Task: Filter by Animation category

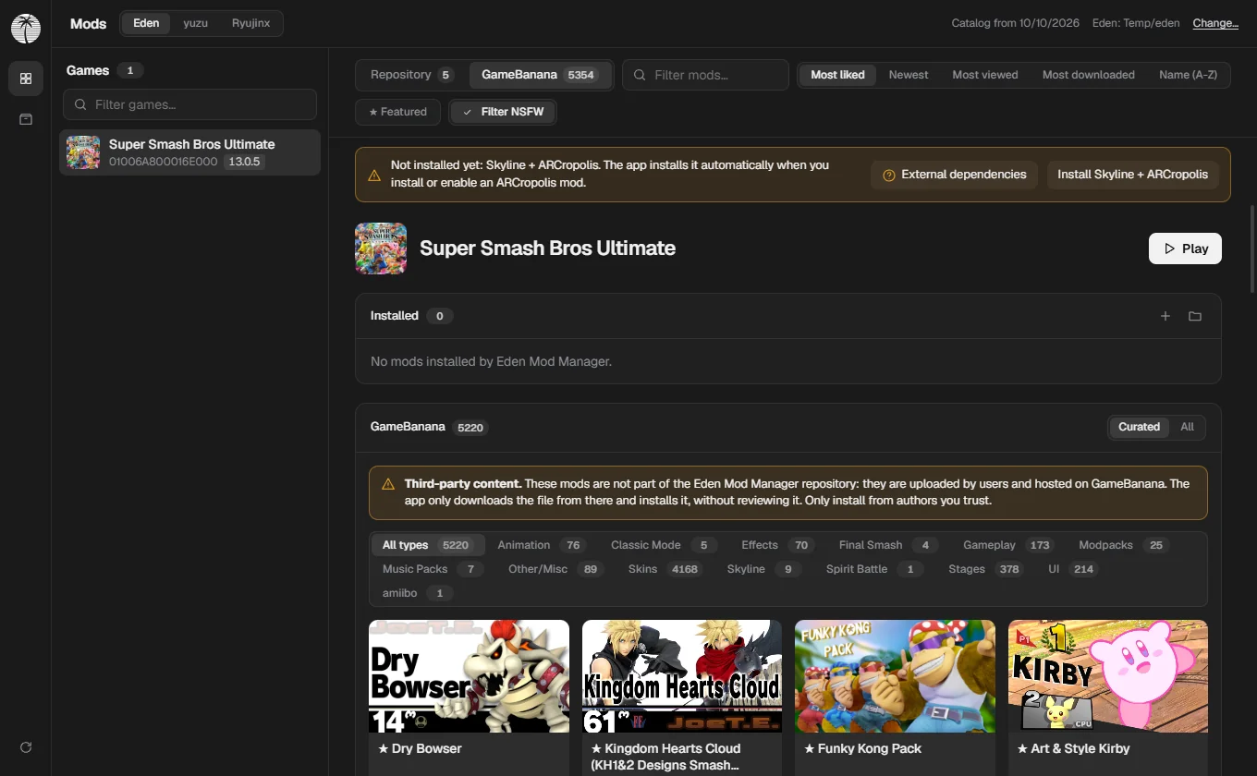Action: coord(542,545)
